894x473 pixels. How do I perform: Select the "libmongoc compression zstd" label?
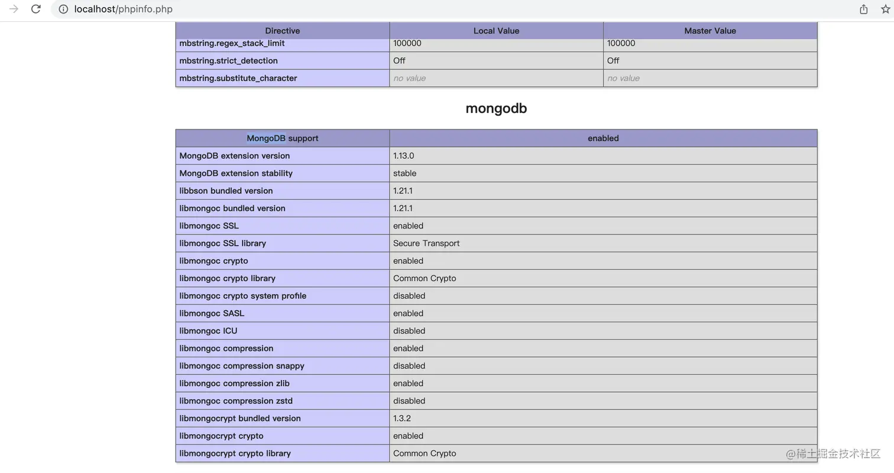(x=236, y=401)
